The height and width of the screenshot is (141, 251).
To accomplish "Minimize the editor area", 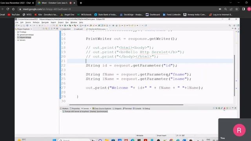I will coord(233,29).
